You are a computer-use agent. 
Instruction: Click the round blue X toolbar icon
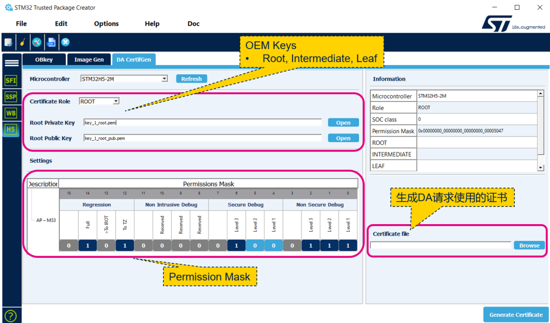pos(66,42)
